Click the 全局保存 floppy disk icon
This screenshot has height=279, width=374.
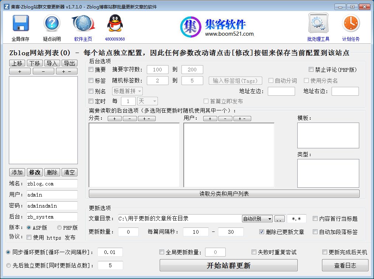(21, 23)
